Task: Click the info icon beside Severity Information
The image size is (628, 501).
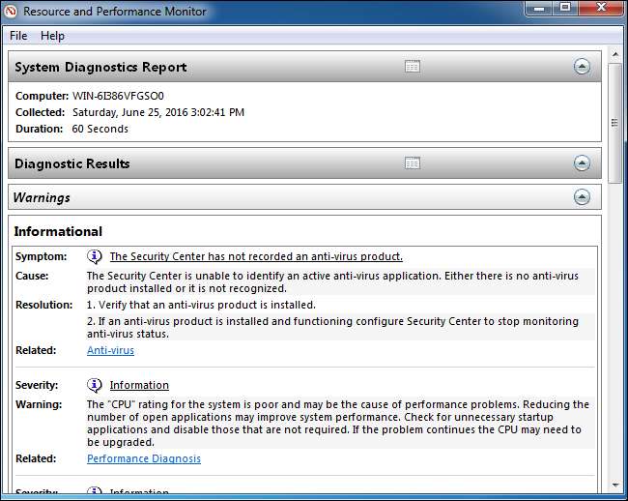Action: 95,385
